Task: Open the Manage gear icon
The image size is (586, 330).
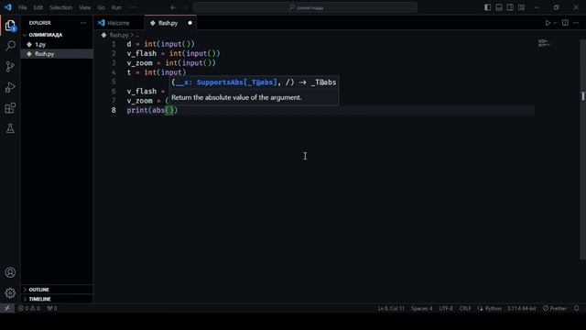Action: tap(10, 292)
